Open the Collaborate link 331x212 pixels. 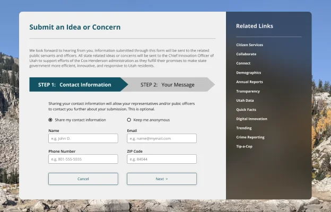click(x=246, y=54)
